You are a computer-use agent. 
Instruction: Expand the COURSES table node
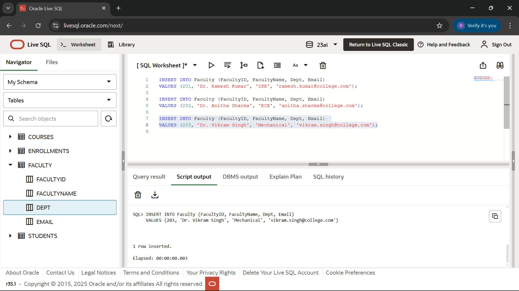10,137
